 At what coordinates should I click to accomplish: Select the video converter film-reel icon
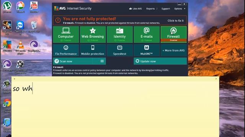(20, 67)
